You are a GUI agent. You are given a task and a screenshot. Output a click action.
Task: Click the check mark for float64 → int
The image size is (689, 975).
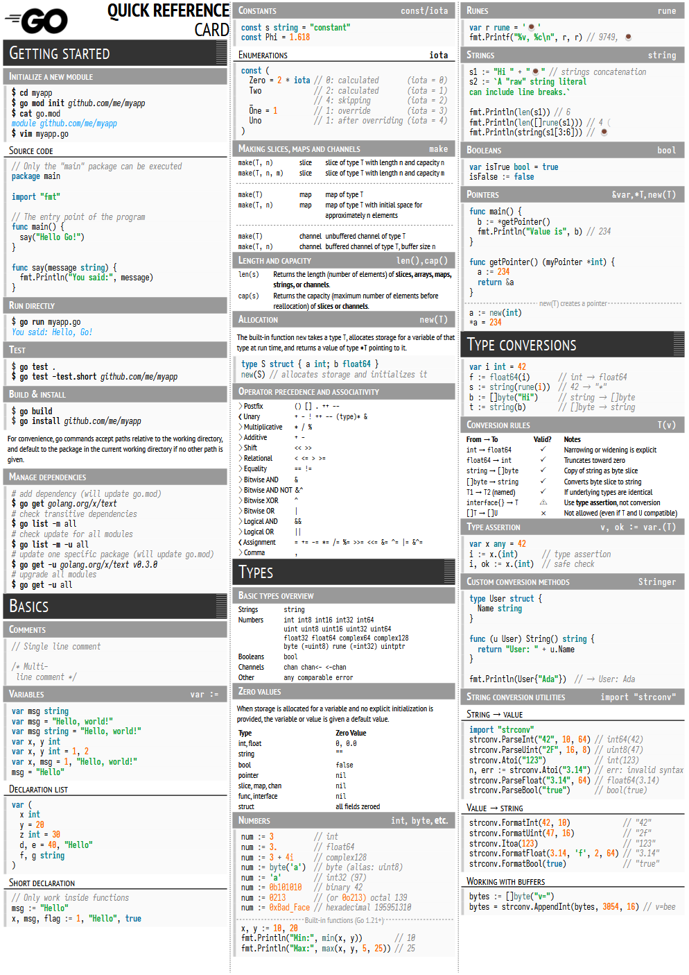pos(543,460)
